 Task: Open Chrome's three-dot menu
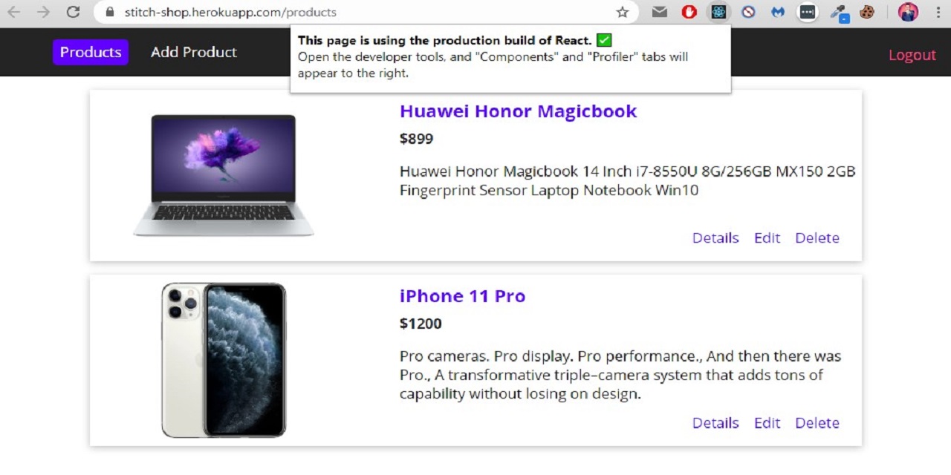tap(939, 12)
